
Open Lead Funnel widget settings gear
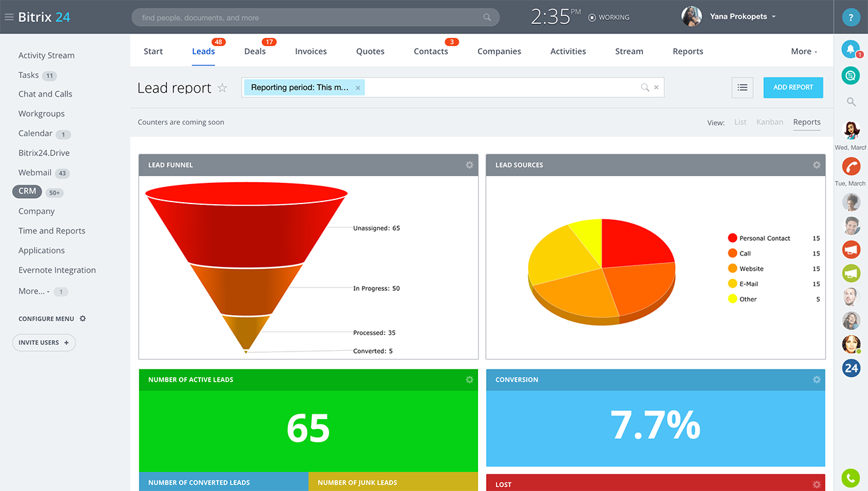coord(469,165)
